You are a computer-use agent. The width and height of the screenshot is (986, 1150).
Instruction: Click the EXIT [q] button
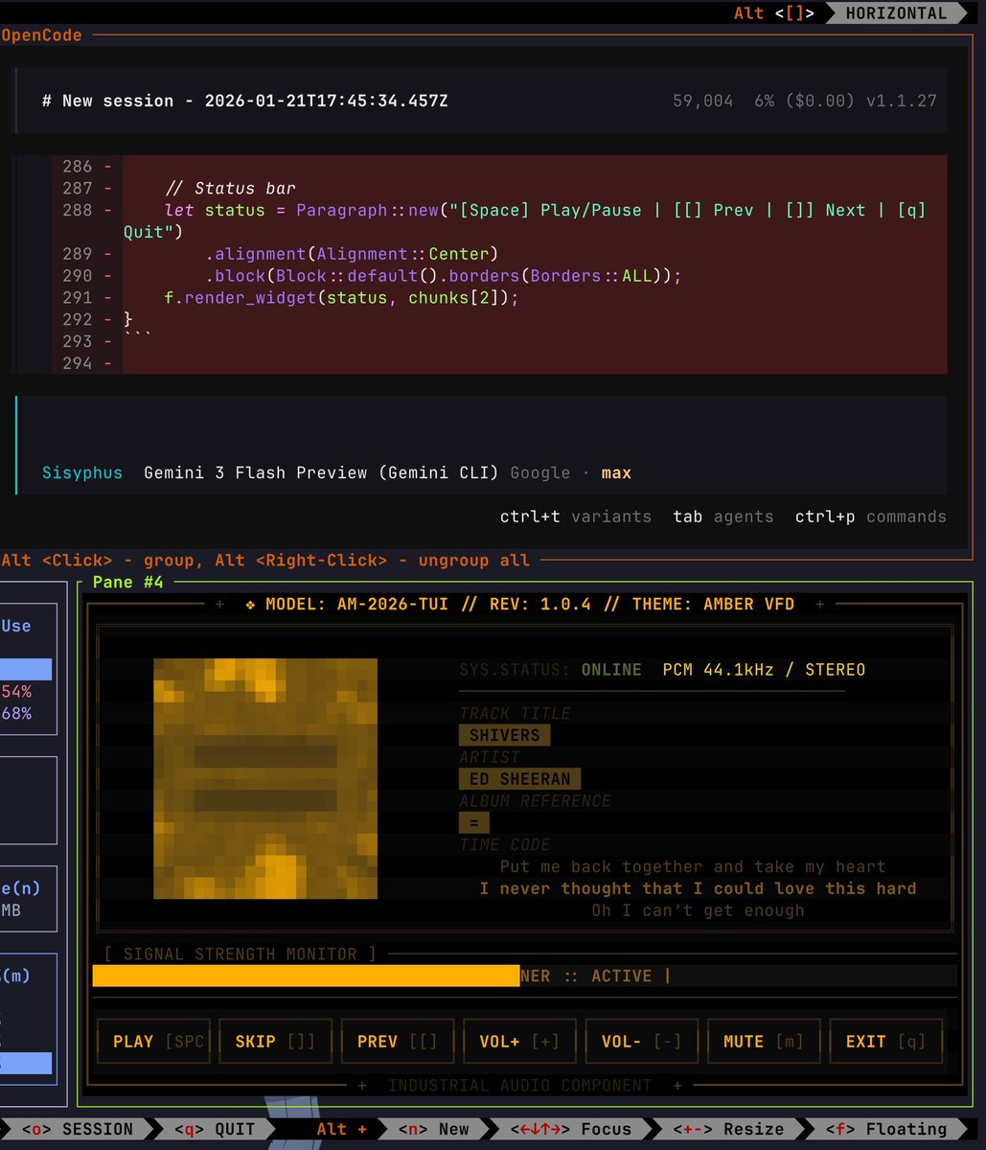[885, 1042]
